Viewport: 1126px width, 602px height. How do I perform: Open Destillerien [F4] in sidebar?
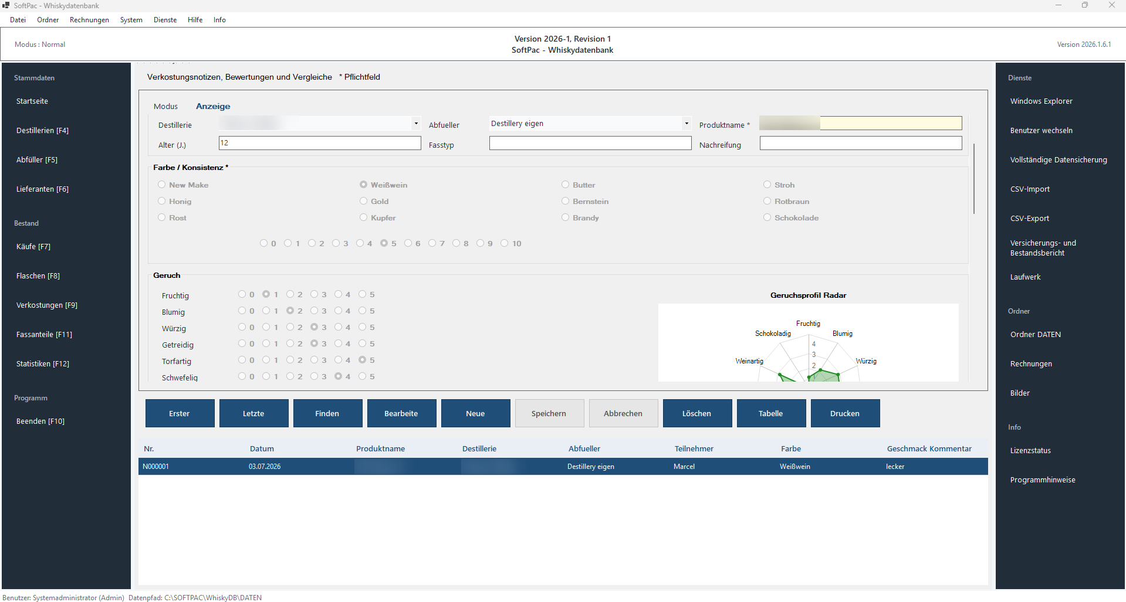tap(42, 130)
